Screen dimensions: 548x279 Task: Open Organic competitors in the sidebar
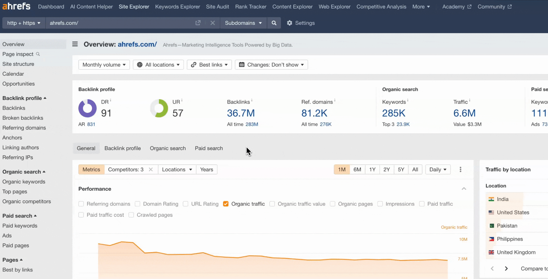[x=27, y=201]
